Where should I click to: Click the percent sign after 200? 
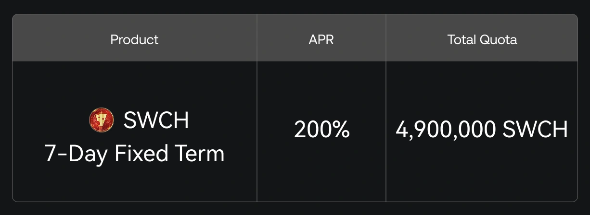pos(340,130)
